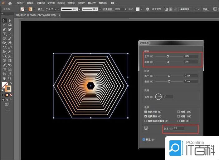Open the 效果(C) menu
The image size is (219, 160).
pyautogui.click(x=71, y=3)
